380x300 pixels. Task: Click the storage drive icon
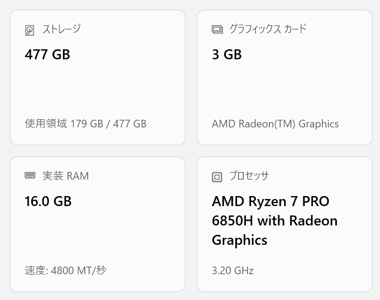pos(30,30)
